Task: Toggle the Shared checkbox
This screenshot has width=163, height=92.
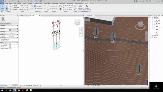Action: pyautogui.click(x=10, y=47)
